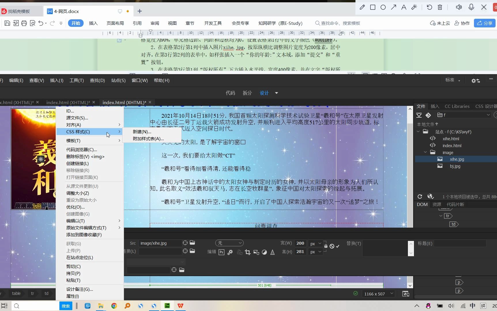Switch to 代码 view

click(230, 93)
